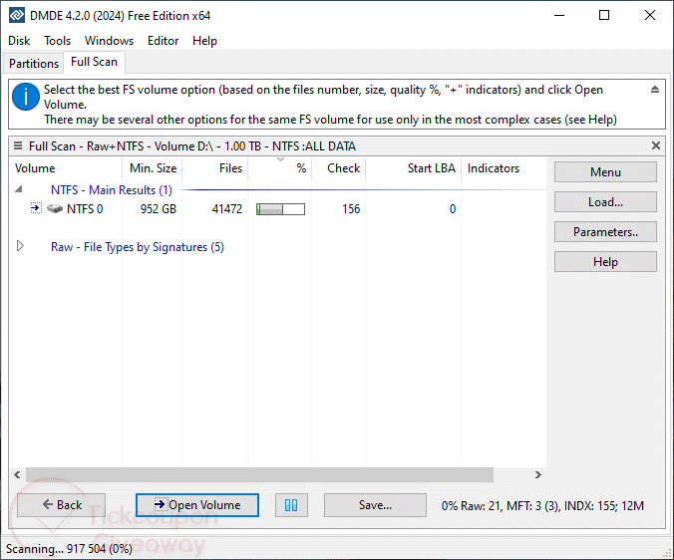Collapse the NTFS - Main Results group
Viewport: 674px width, 560px height.
pyautogui.click(x=19, y=189)
